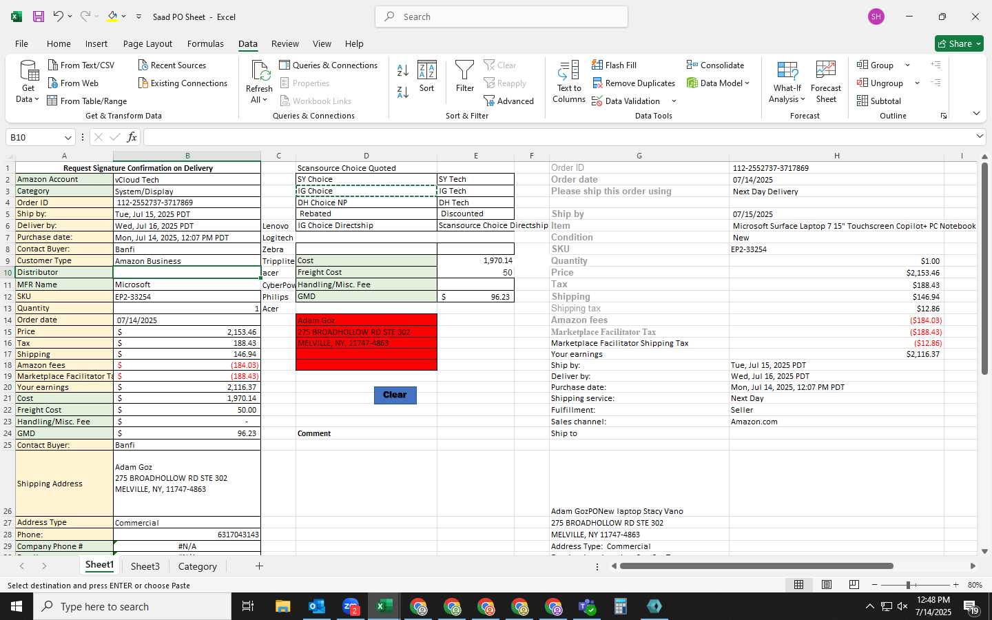Switch to the Formulas tab
Viewport: 992px width, 620px height.
[205, 43]
